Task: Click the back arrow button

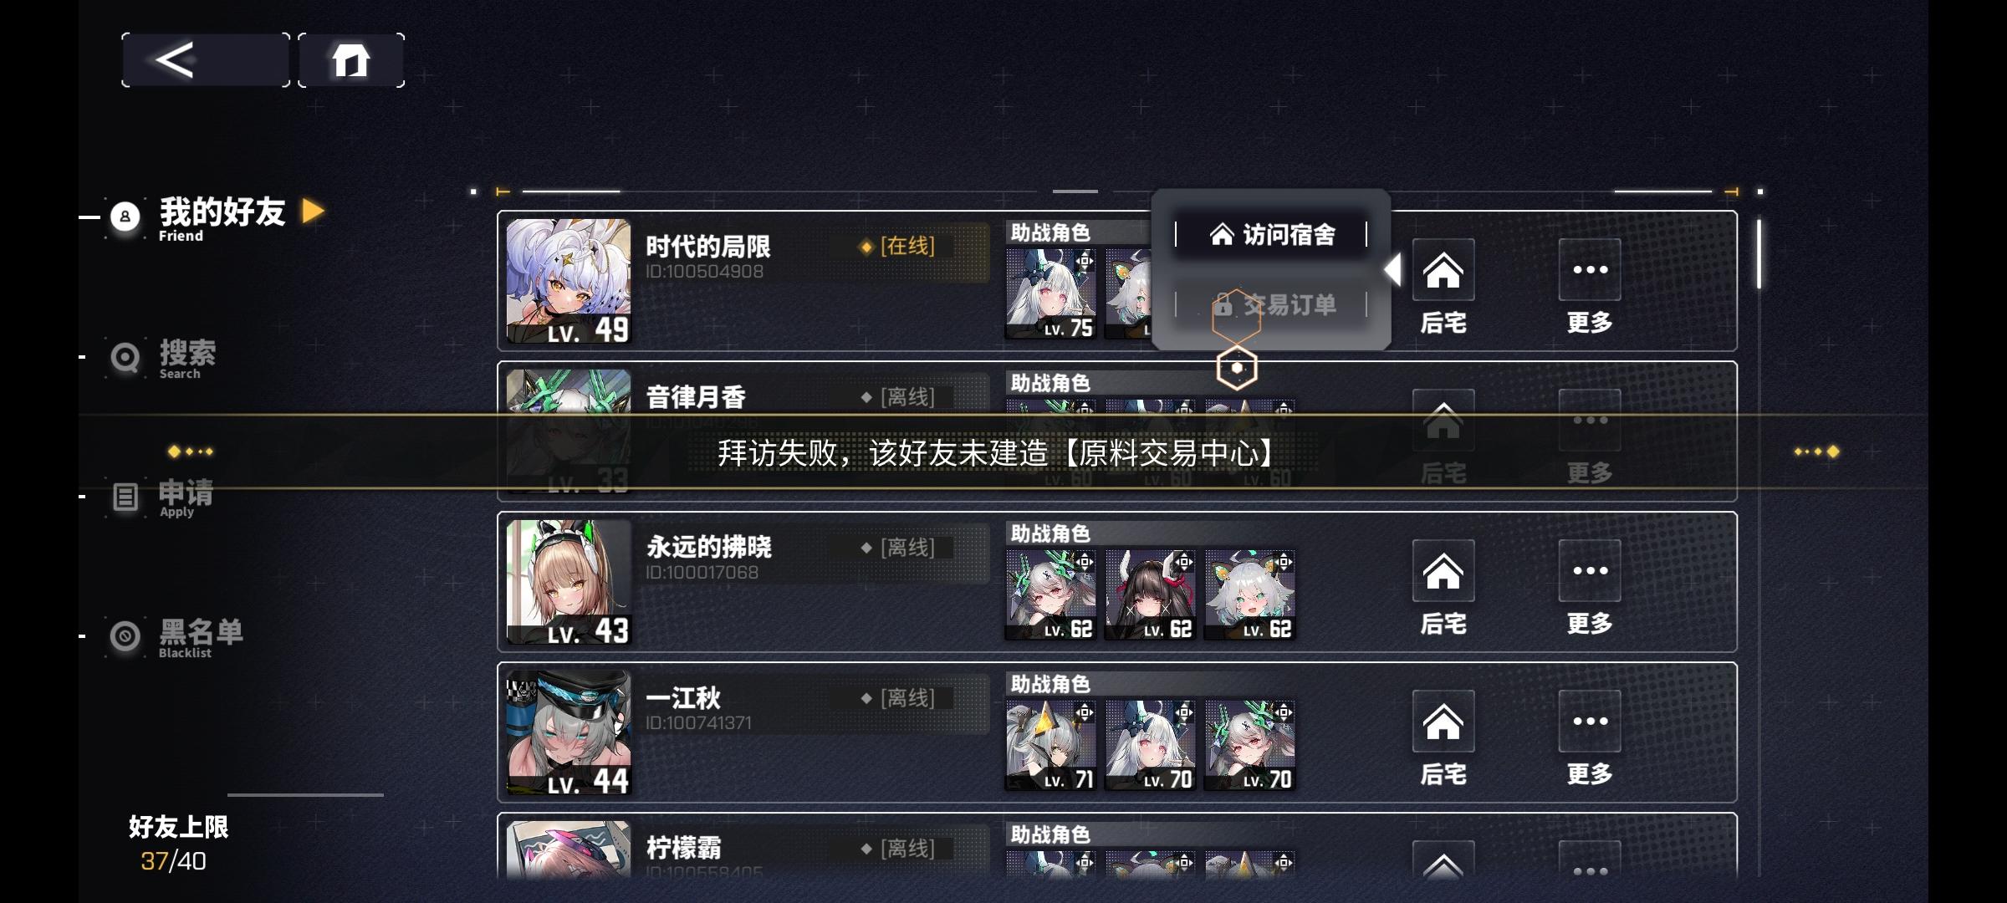Action: coord(206,60)
